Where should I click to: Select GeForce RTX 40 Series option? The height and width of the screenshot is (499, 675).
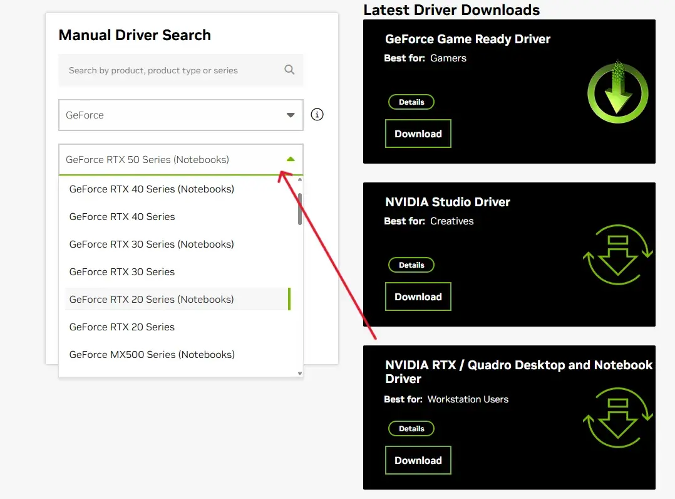(x=122, y=216)
